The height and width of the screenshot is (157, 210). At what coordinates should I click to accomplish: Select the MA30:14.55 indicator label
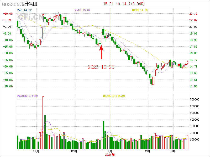click(x=140, y=10)
